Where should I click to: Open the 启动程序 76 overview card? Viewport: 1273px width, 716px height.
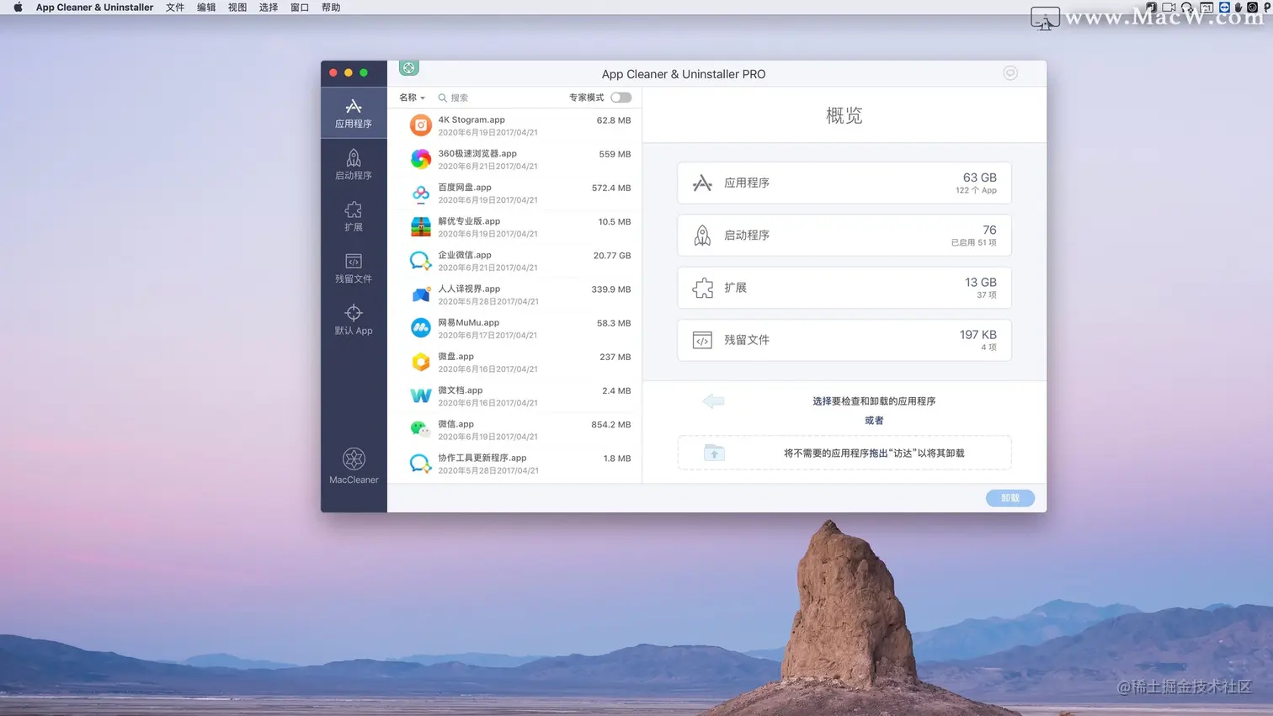coord(844,236)
